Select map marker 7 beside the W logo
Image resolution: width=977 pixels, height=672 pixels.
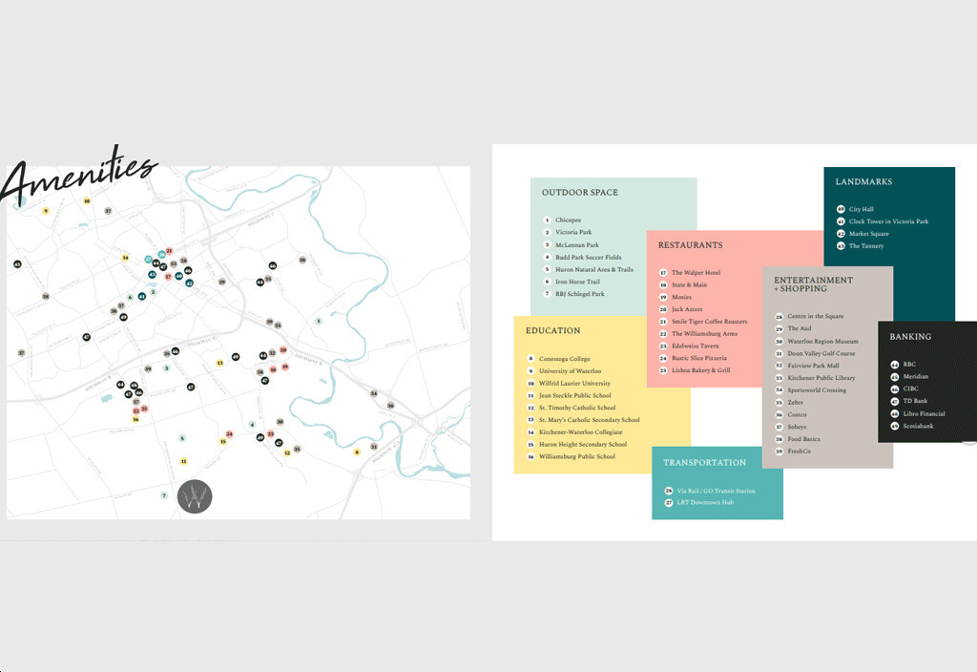pos(164,495)
